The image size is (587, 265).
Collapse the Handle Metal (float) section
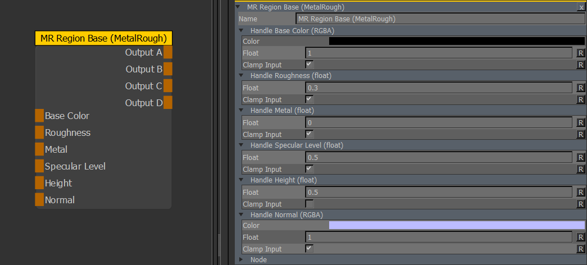242,111
